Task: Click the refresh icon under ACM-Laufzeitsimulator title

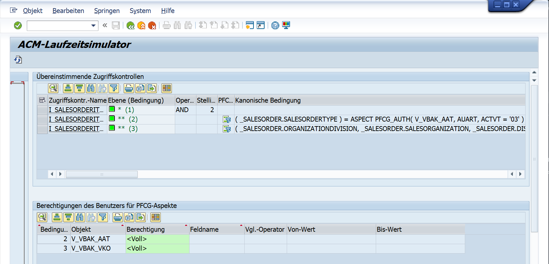Action: (18, 60)
